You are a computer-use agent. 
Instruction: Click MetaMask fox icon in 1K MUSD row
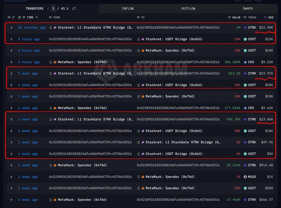(143, 177)
